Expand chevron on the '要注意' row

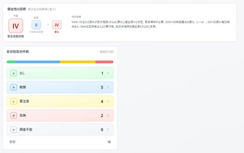pyautogui.click(x=108, y=101)
